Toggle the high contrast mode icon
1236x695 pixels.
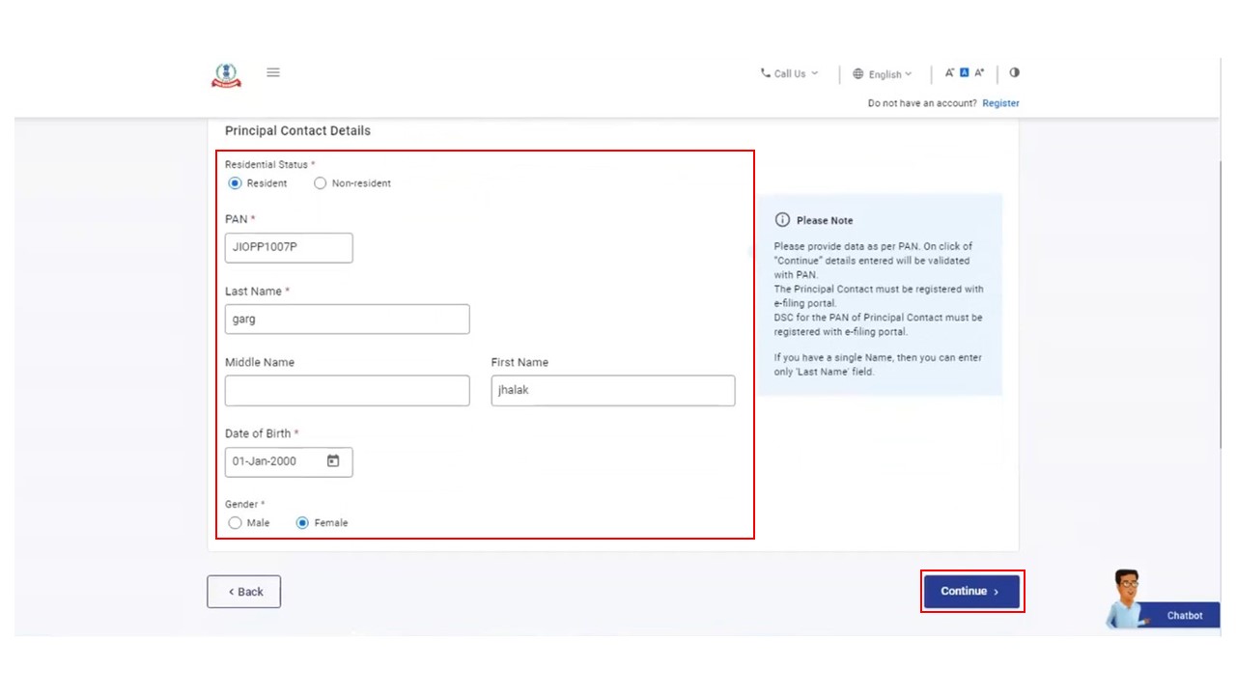1014,72
